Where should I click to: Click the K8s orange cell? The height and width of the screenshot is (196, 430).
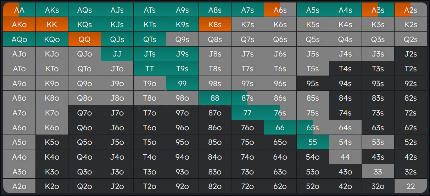tap(215, 25)
